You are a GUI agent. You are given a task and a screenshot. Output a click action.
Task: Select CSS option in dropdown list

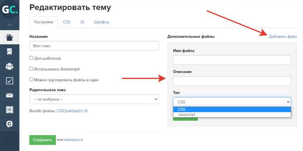tap(232, 109)
